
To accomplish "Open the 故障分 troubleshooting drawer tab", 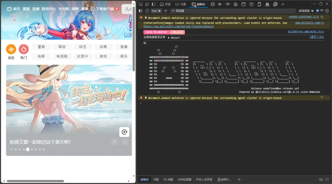I will (224, 180).
